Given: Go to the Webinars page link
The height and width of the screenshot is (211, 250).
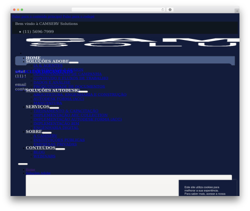Looking at the screenshot, I should 44,156.
